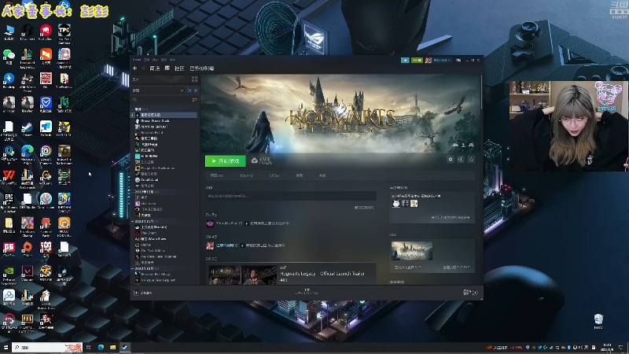Open File Explorer from the taskbar
Image resolution: width=629 pixels, height=354 pixels.
click(x=112, y=347)
